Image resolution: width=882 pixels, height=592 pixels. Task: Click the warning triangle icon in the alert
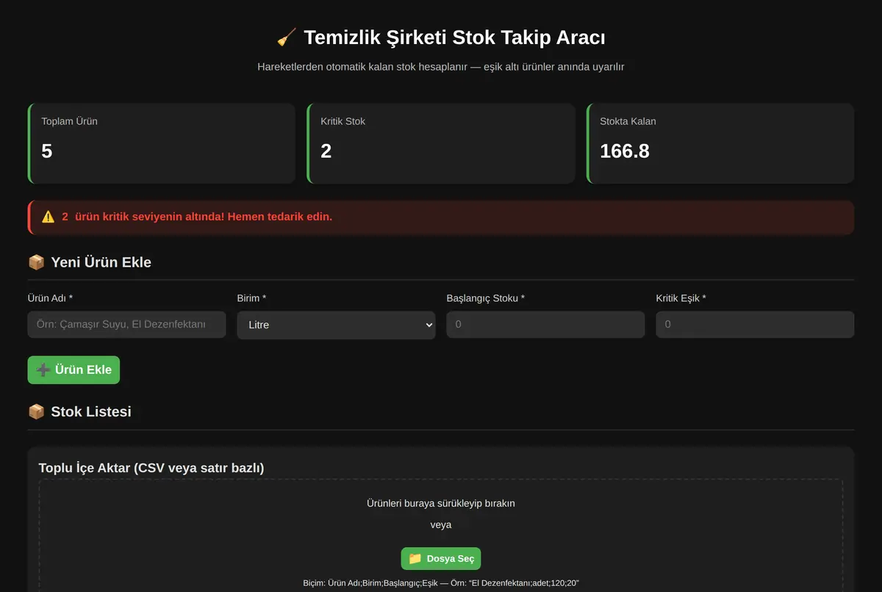(49, 217)
